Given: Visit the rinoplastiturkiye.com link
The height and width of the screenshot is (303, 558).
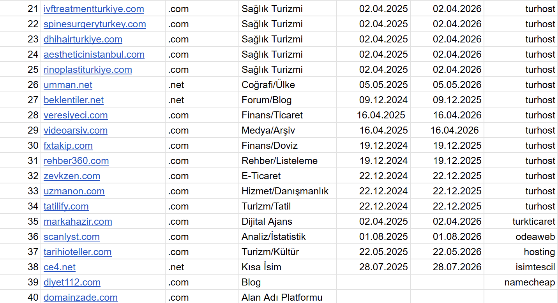Looking at the screenshot, I should (x=88, y=70).
